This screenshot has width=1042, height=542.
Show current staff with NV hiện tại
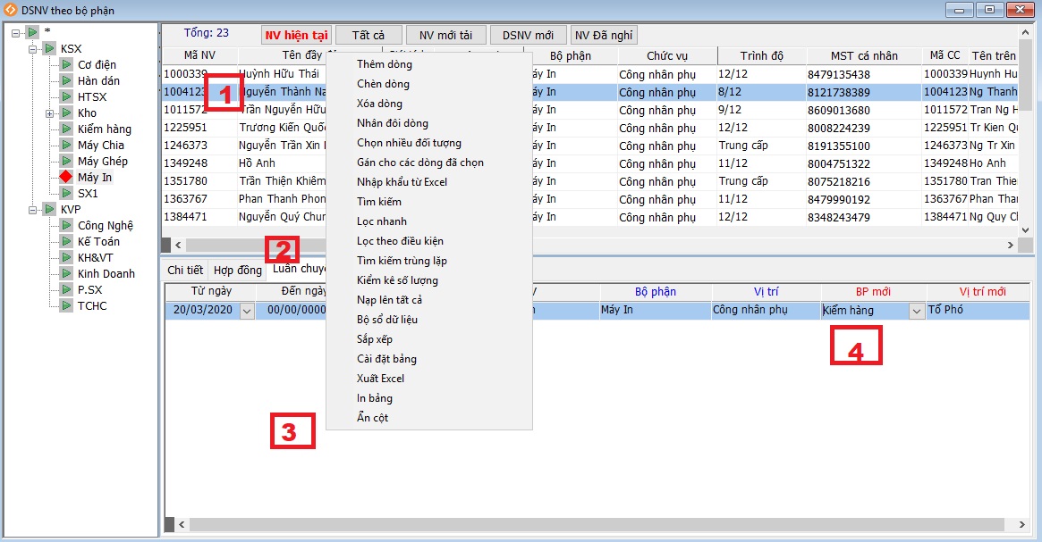[296, 35]
